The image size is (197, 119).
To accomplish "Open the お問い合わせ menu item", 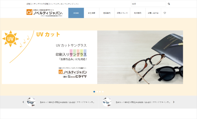I will pyautogui.click(x=153, y=13).
